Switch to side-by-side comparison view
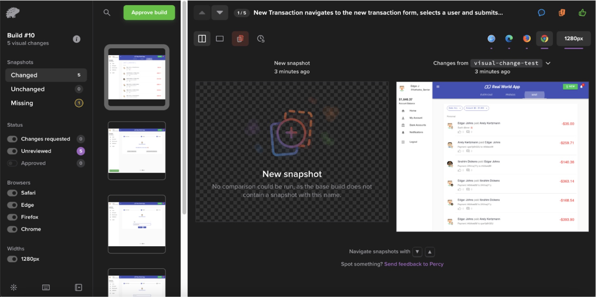 pyautogui.click(x=202, y=39)
